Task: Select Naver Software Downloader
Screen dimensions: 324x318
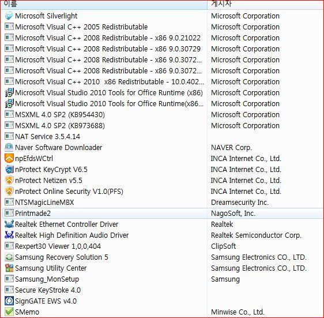Action: tap(58, 148)
